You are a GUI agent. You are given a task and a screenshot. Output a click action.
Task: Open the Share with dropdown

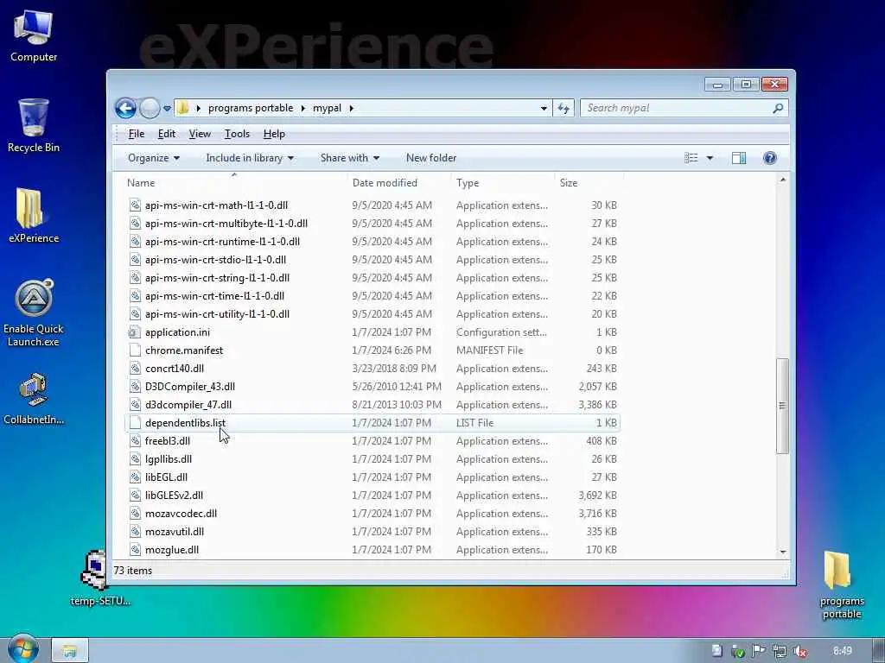pyautogui.click(x=350, y=158)
